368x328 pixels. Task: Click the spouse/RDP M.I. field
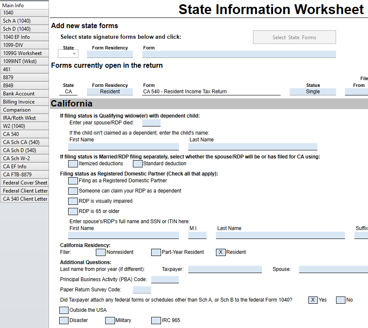(x=197, y=235)
